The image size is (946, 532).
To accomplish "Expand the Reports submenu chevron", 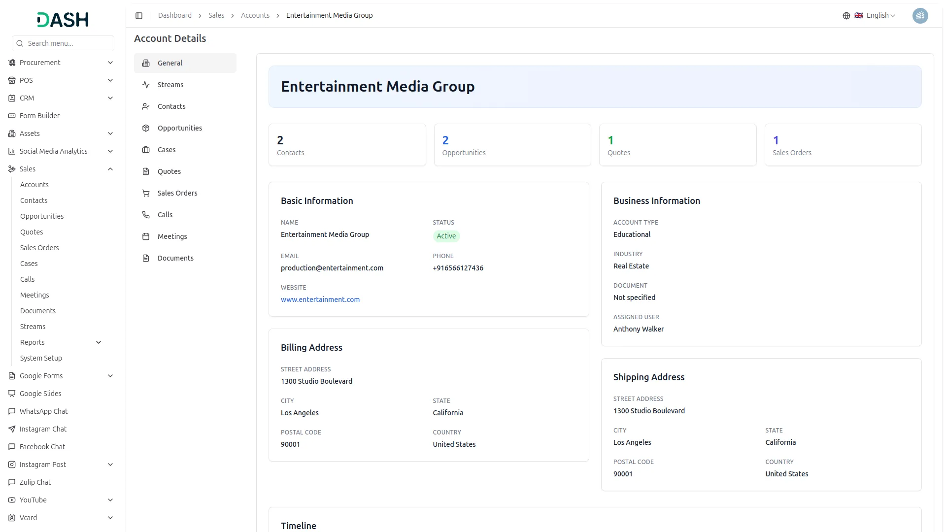I will (x=99, y=342).
